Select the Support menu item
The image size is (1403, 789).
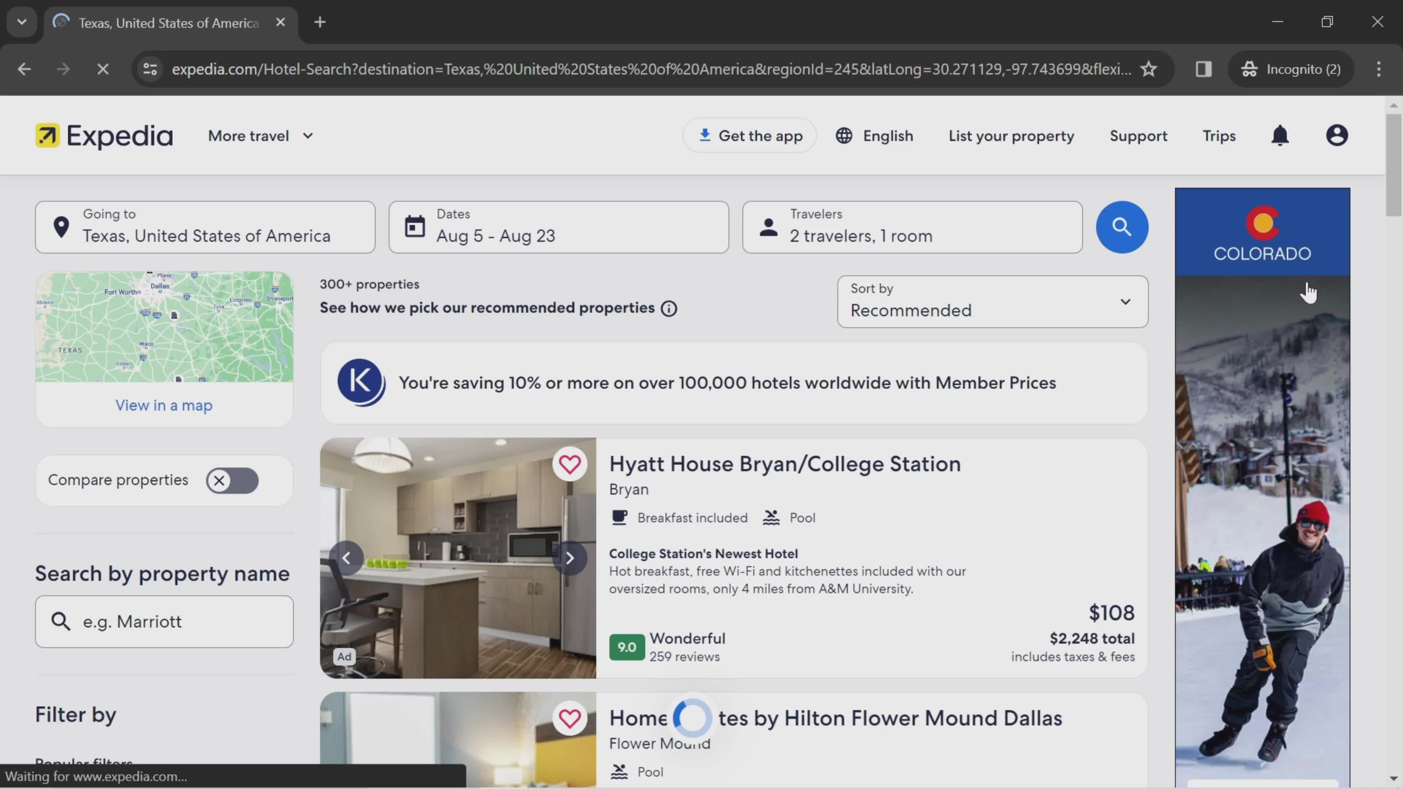coord(1138,135)
